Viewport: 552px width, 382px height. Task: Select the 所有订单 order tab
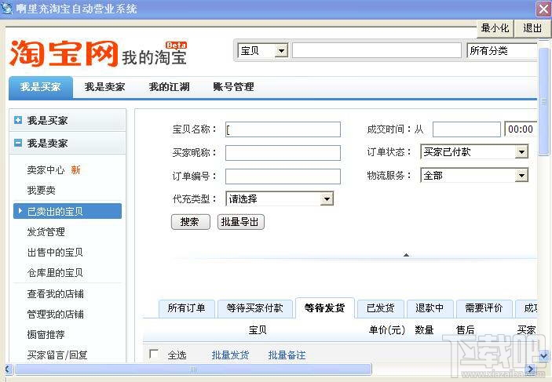click(x=187, y=308)
